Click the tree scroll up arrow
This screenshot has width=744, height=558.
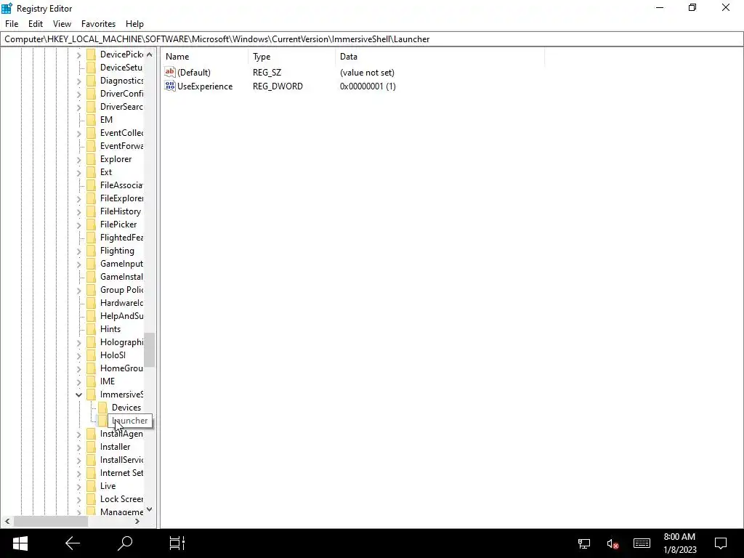click(150, 54)
